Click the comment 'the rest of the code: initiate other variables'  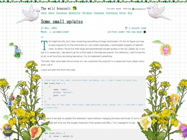click(x=74, y=80)
